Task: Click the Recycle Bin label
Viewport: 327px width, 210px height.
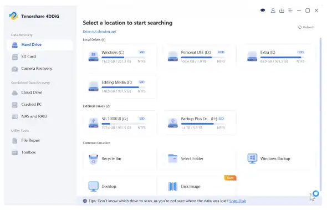Action: (x=111, y=158)
